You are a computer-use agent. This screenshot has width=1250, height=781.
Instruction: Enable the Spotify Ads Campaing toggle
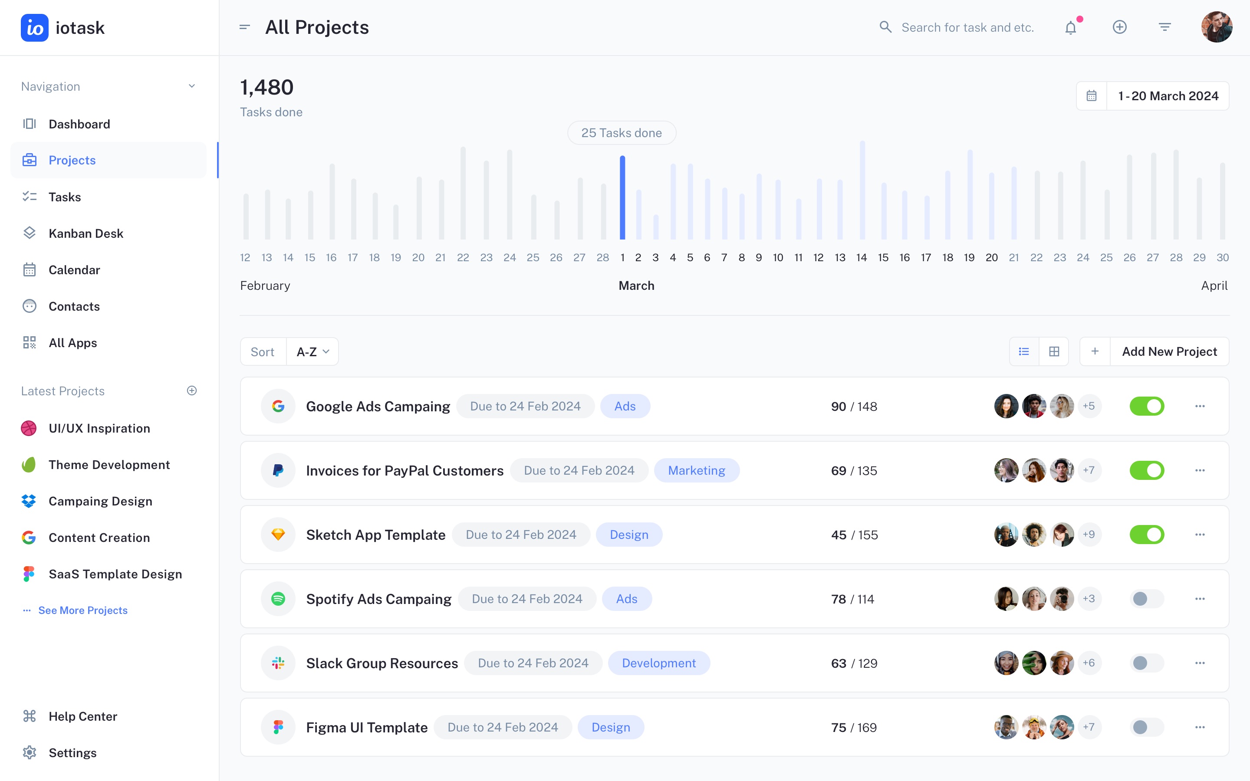pos(1147,599)
